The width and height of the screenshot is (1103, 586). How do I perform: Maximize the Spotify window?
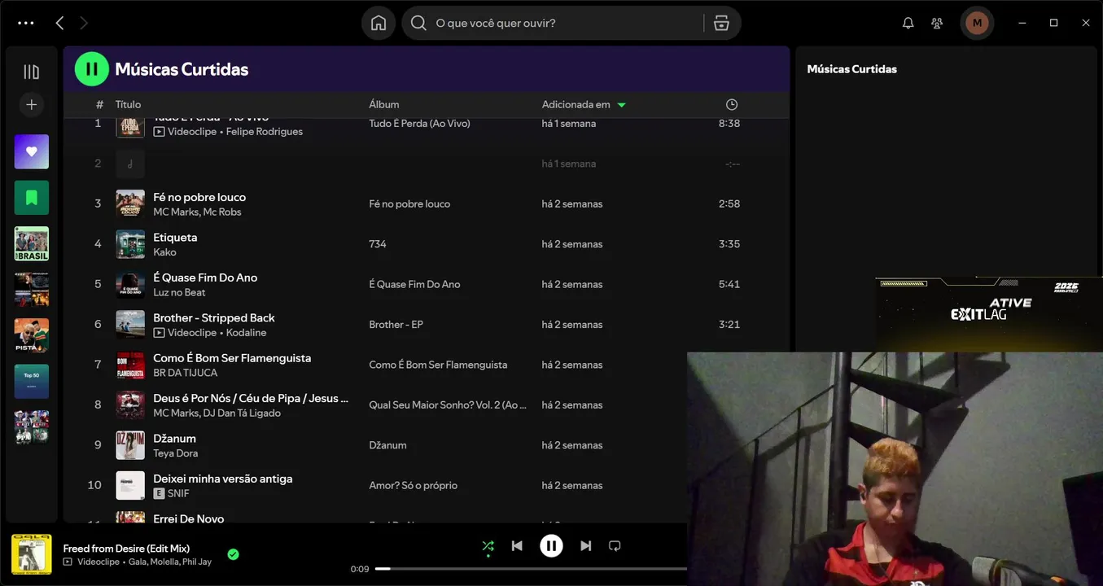click(x=1053, y=23)
